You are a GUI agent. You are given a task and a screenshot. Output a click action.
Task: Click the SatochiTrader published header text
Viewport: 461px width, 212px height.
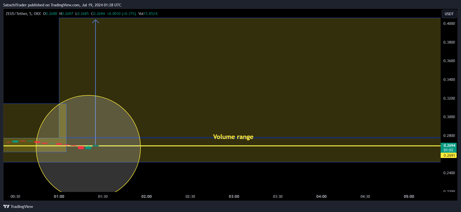(x=62, y=5)
